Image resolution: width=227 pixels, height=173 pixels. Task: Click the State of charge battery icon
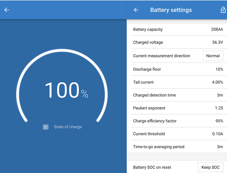pyautogui.click(x=45, y=127)
